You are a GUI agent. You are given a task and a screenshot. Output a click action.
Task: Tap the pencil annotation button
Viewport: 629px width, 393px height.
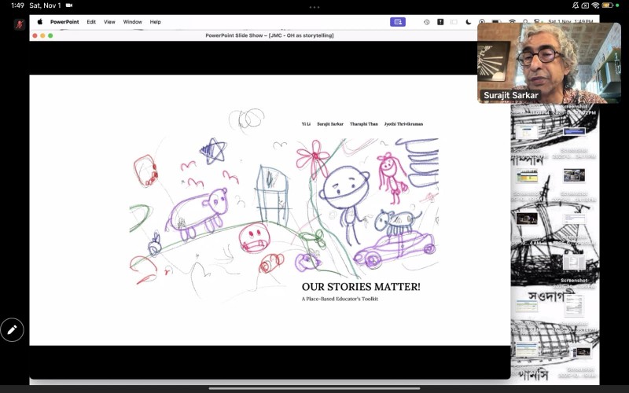pyautogui.click(x=12, y=330)
